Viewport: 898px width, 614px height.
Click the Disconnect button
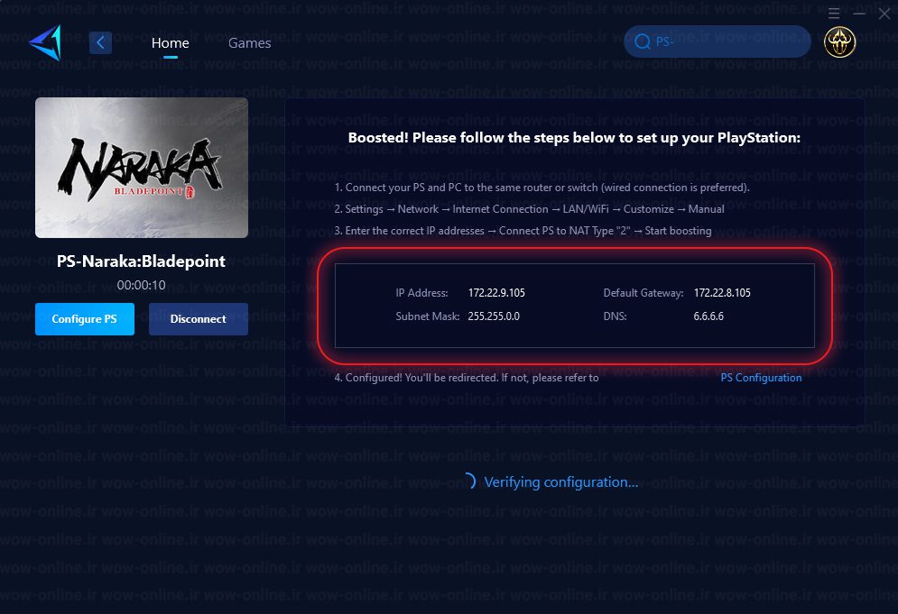pos(199,319)
